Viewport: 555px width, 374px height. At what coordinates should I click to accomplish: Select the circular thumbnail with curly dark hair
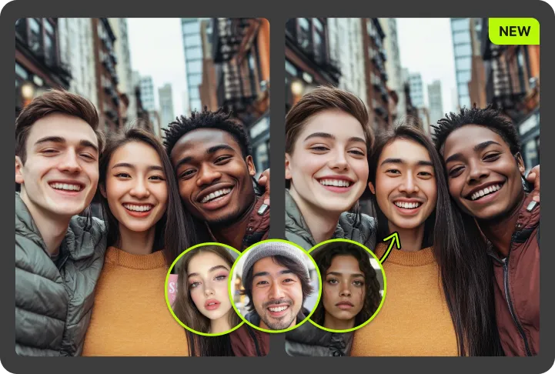tap(346, 286)
